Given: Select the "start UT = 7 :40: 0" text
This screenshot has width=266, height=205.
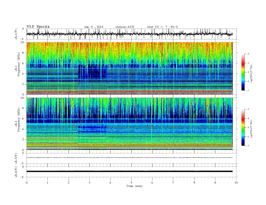Looking at the screenshot, I should click(x=162, y=27).
